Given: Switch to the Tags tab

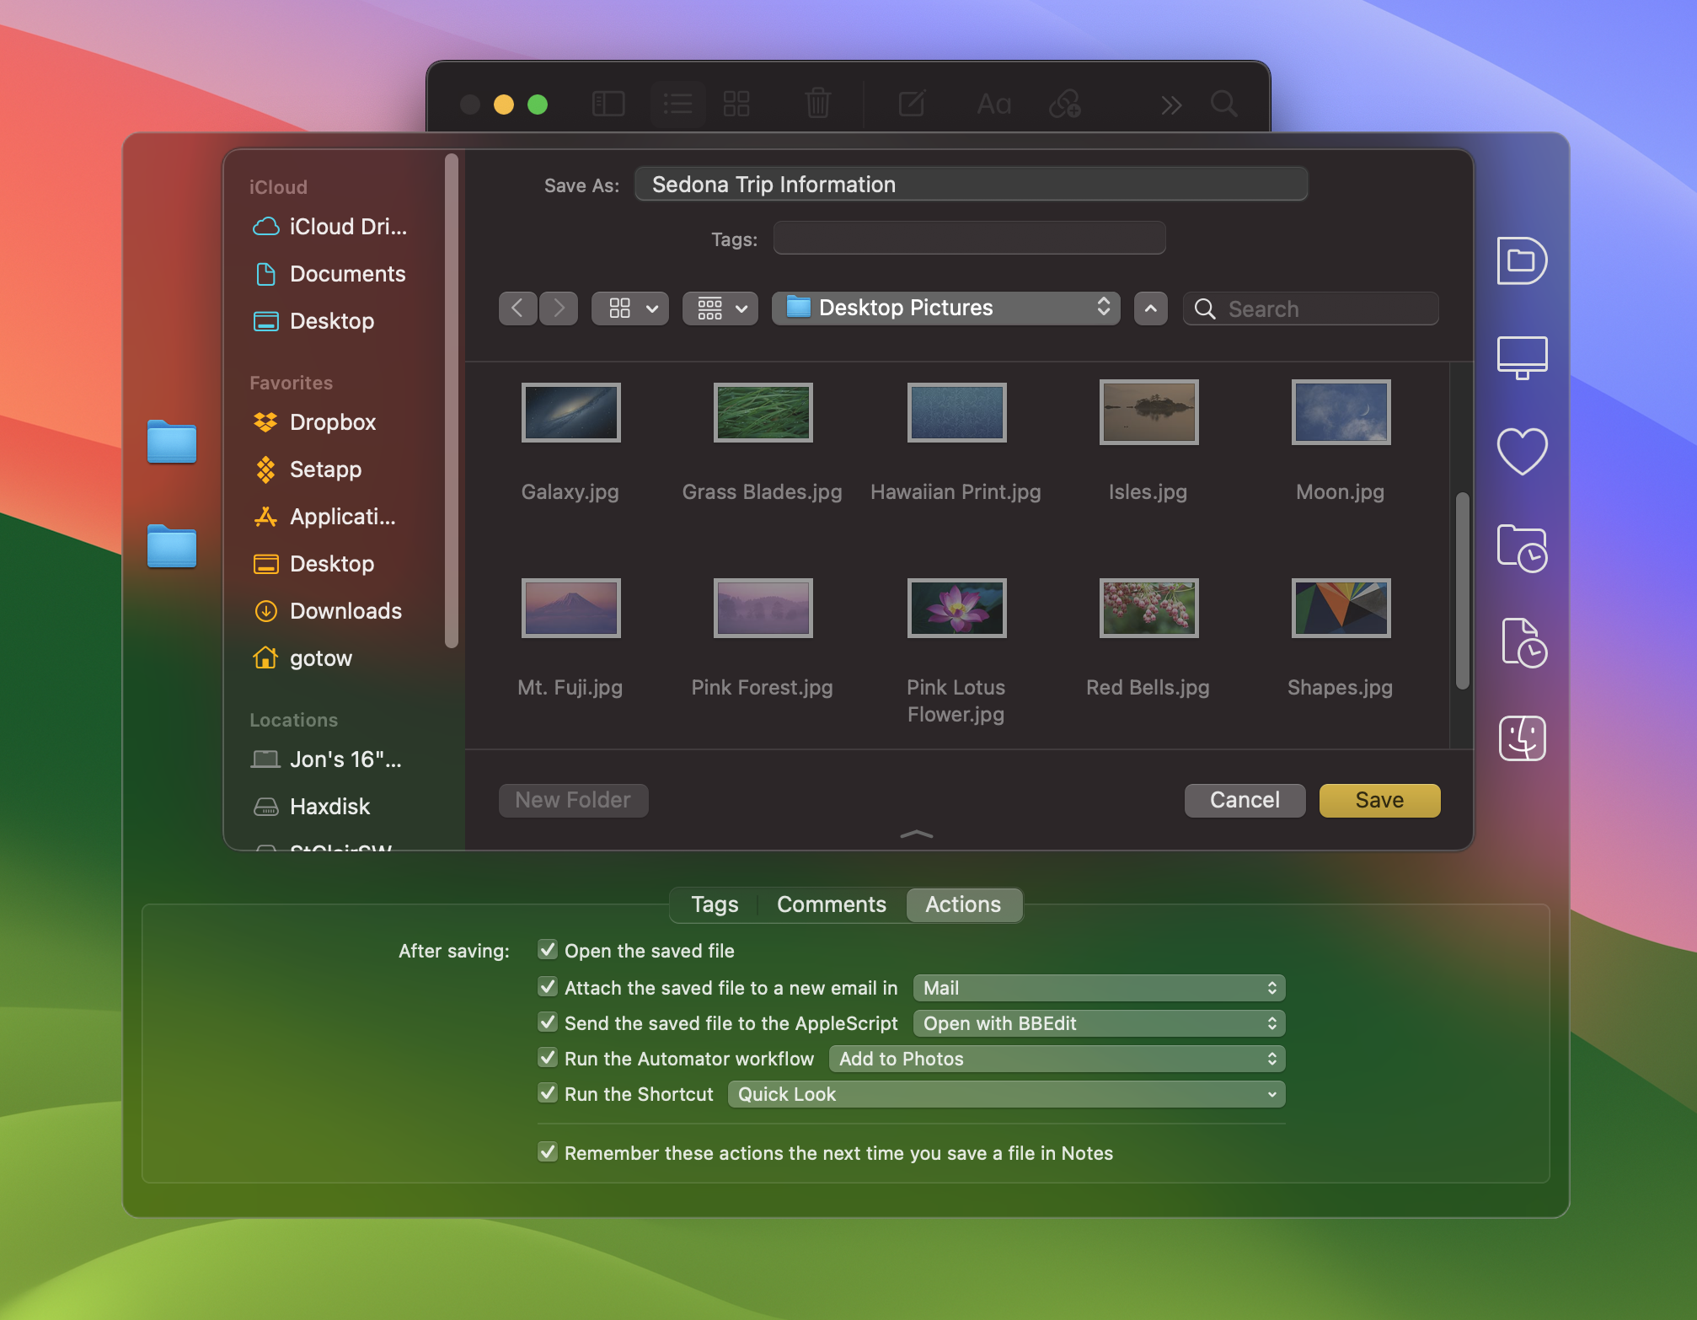Looking at the screenshot, I should tap(715, 904).
